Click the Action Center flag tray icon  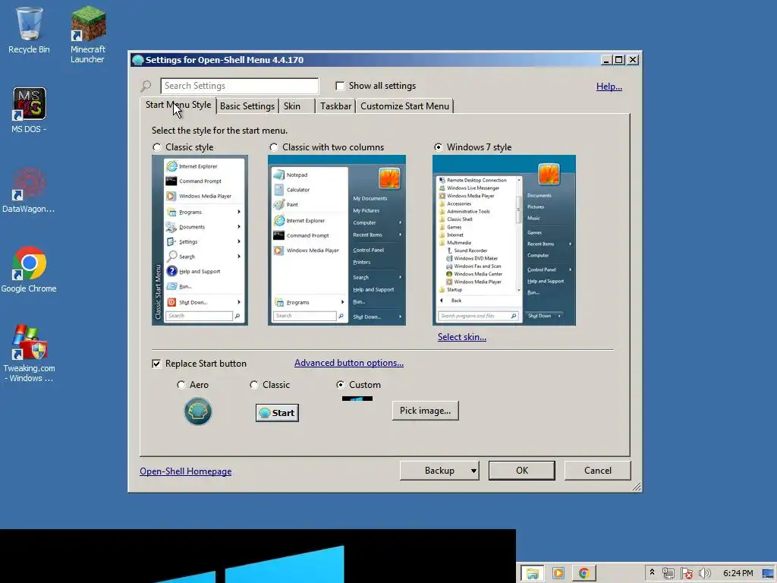(686, 574)
